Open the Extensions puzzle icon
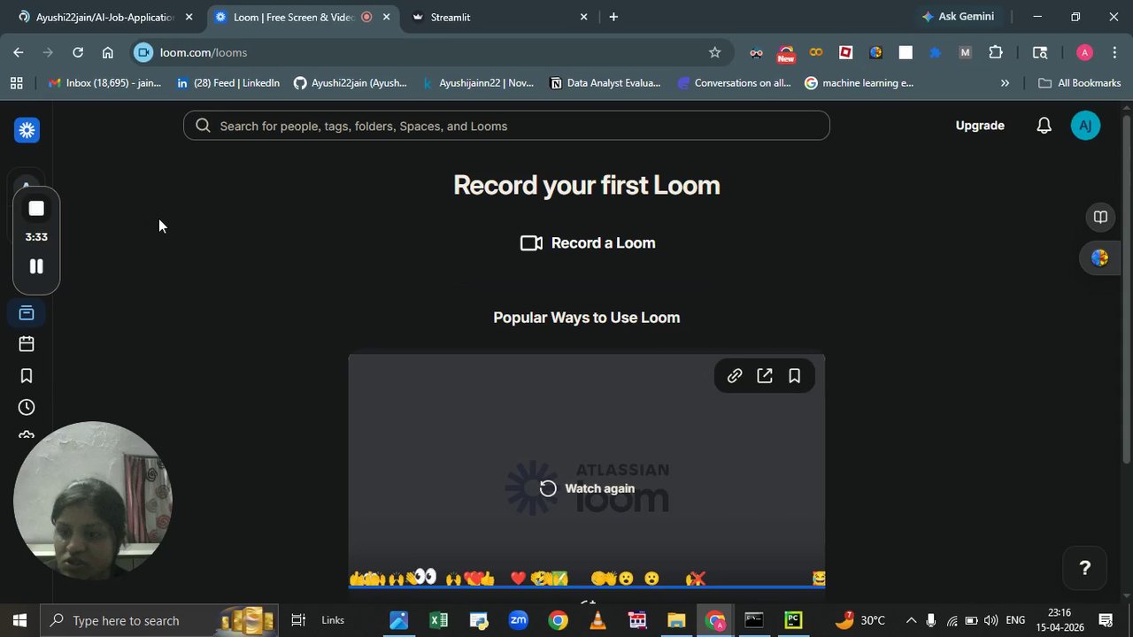 pos(995,52)
